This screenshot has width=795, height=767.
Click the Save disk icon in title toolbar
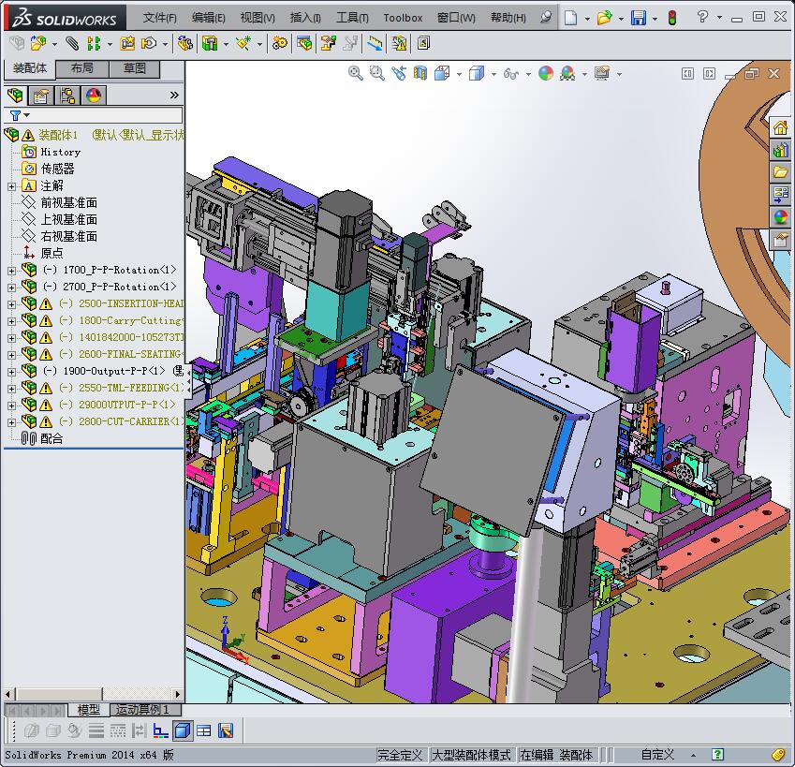pyautogui.click(x=639, y=18)
